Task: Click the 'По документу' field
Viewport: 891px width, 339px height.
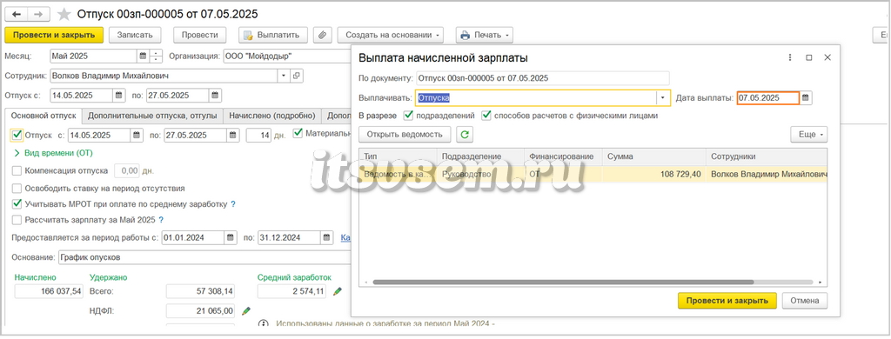Action: pyautogui.click(x=543, y=77)
